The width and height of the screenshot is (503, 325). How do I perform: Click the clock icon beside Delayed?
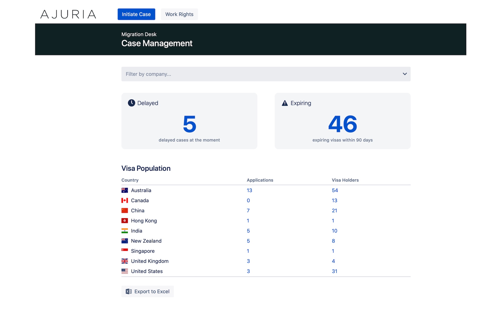131,103
